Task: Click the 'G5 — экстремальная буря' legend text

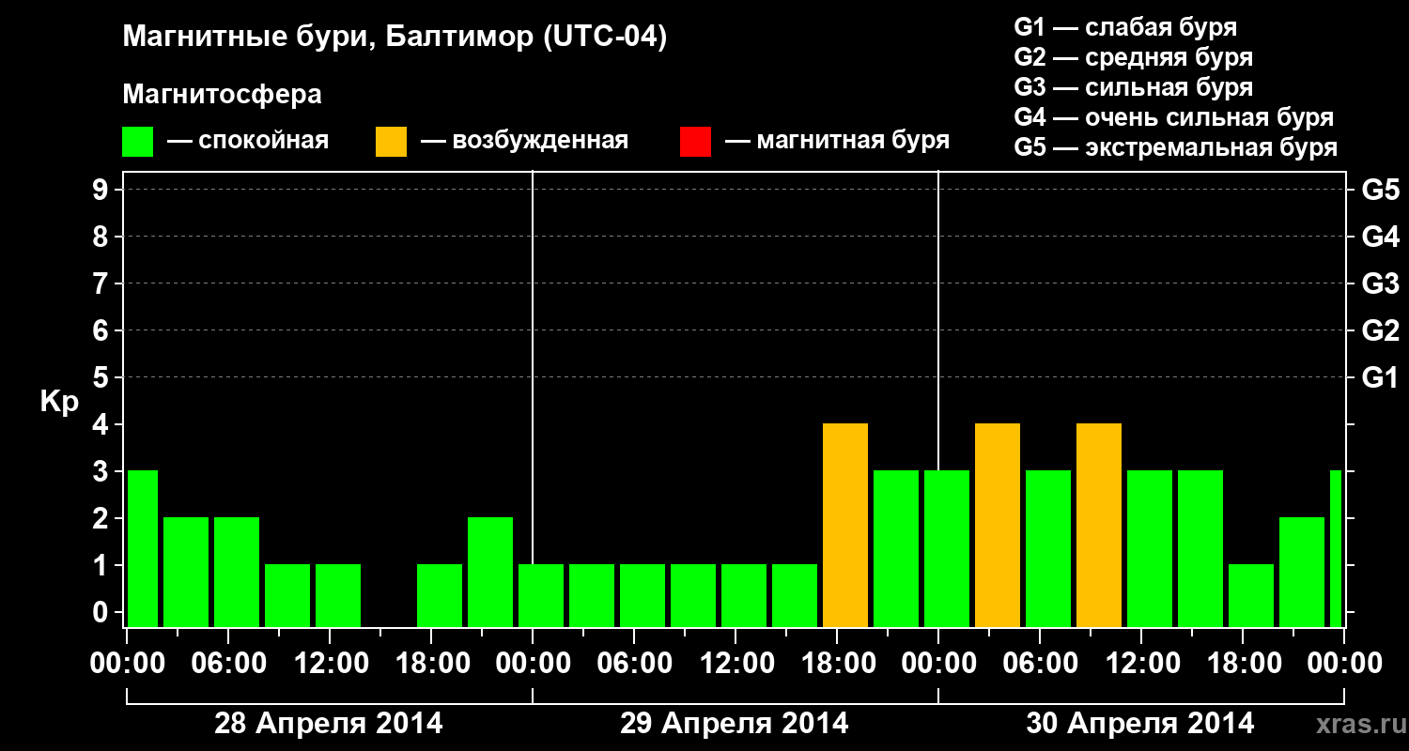Action: [1176, 147]
